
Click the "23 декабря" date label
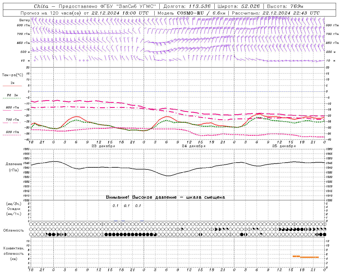[x=103, y=146]
